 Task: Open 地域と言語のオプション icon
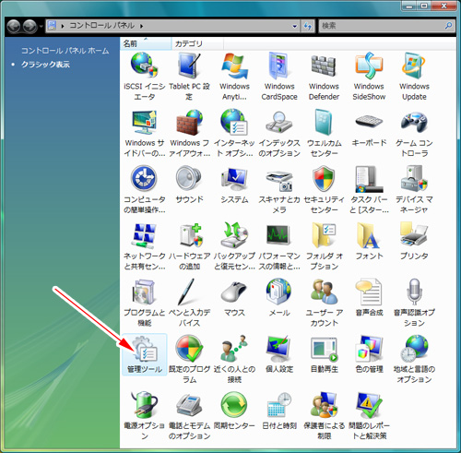[x=414, y=348]
